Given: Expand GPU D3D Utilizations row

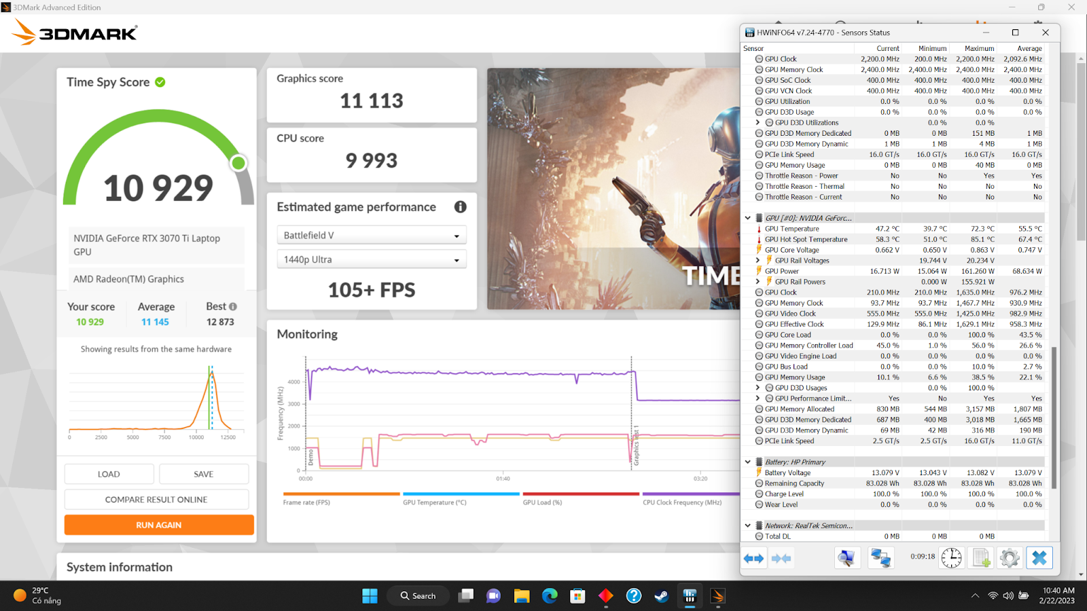Looking at the screenshot, I should point(758,123).
